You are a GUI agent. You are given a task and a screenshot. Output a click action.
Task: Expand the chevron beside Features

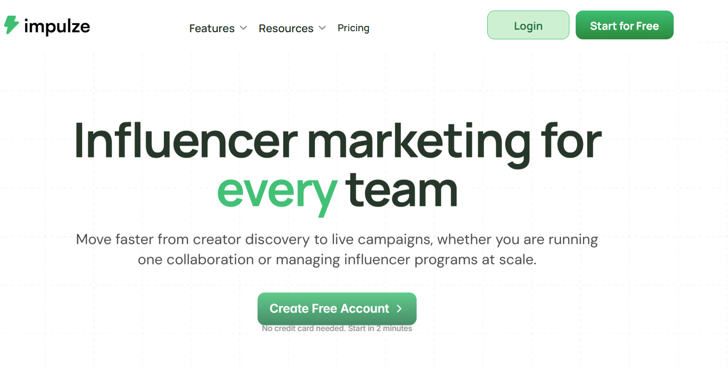244,28
